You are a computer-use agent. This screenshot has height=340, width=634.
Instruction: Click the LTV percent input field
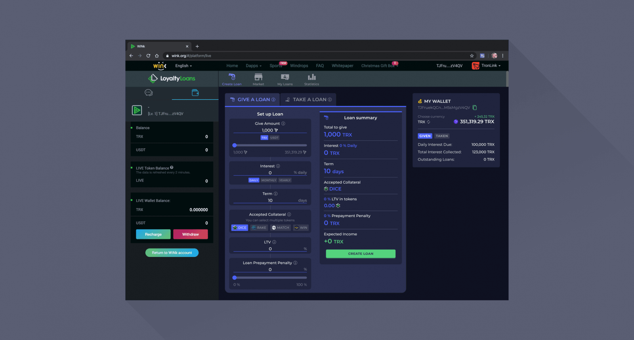(x=270, y=249)
